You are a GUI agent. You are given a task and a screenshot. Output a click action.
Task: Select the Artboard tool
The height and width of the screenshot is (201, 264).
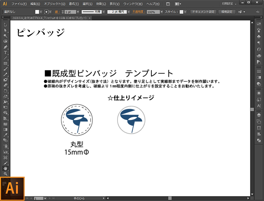tap(5, 158)
